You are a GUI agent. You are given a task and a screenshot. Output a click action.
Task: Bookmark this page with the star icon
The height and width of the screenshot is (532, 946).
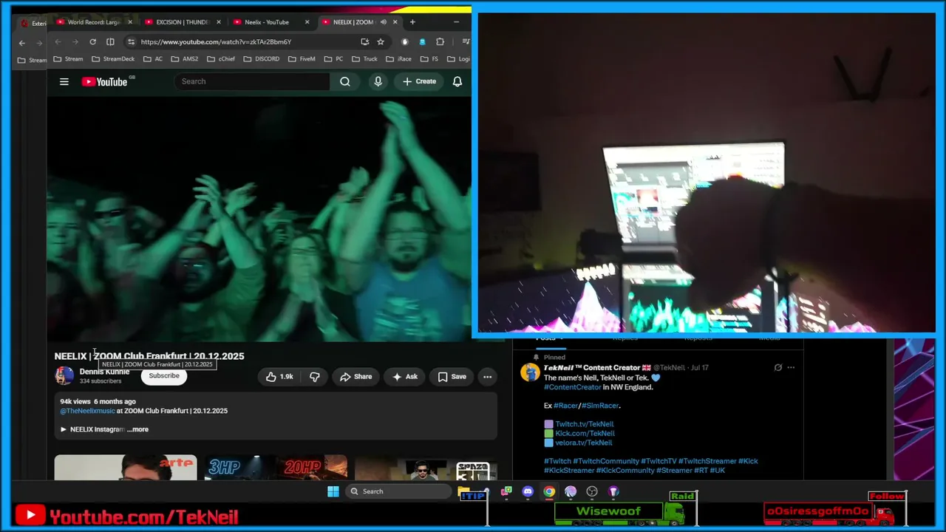[x=381, y=42]
